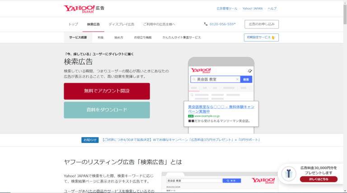Click the magnifier icon in the mockup search box
This screenshot has width=347, height=193.
tap(194, 79)
